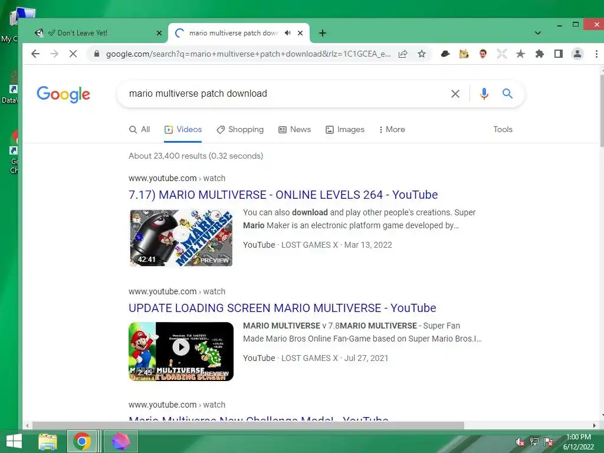Viewport: 604px width, 453px height.
Task: Open the UPDATE LOADING SCREEN result link
Action: pos(283,308)
